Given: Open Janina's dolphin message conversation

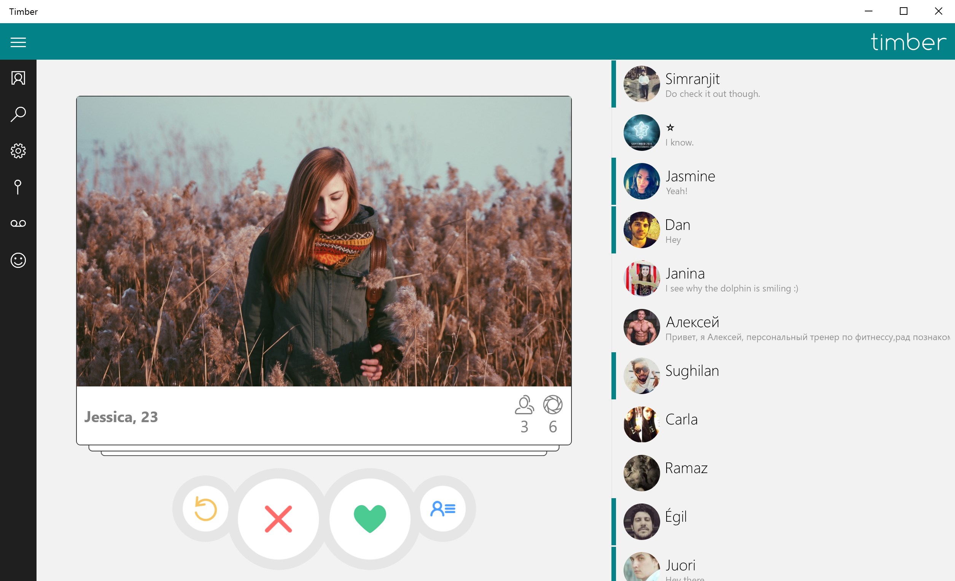Looking at the screenshot, I should point(731,279).
